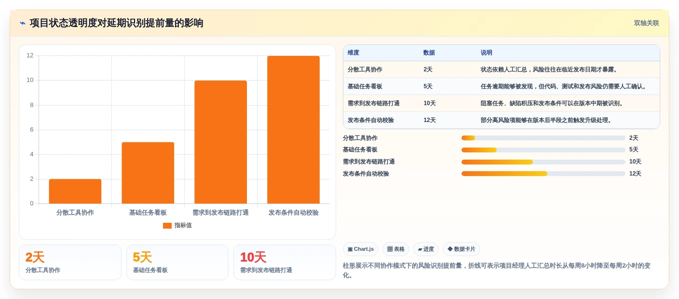Click the 表格 tag chip
Screen dimensions: 679x299
coord(396,249)
